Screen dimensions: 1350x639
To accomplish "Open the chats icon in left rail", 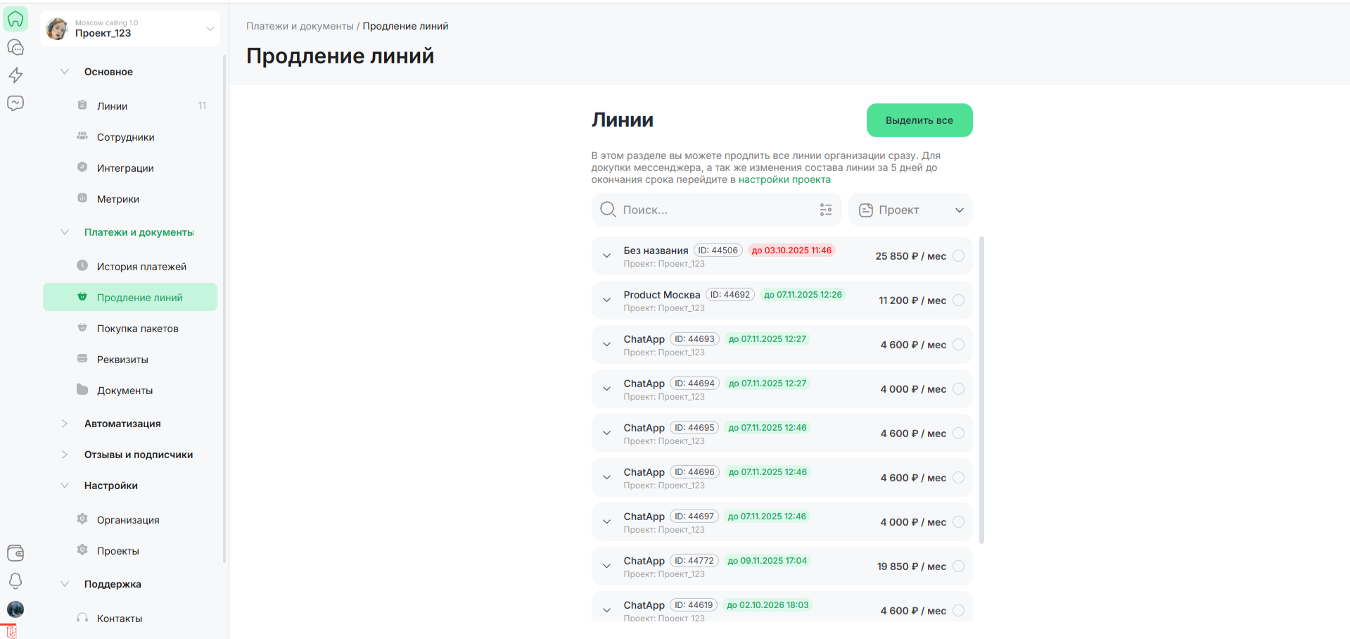I will pos(15,47).
